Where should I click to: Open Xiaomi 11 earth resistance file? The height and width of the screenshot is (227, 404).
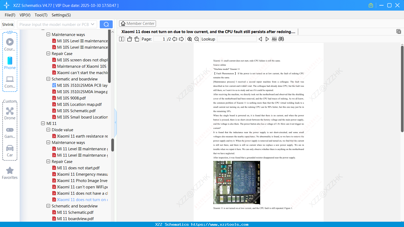point(80,136)
